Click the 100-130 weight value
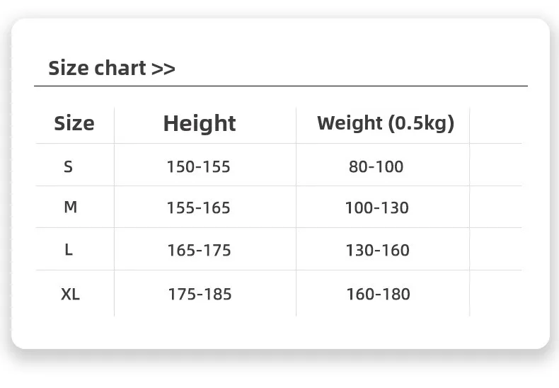The image size is (559, 388). point(376,208)
